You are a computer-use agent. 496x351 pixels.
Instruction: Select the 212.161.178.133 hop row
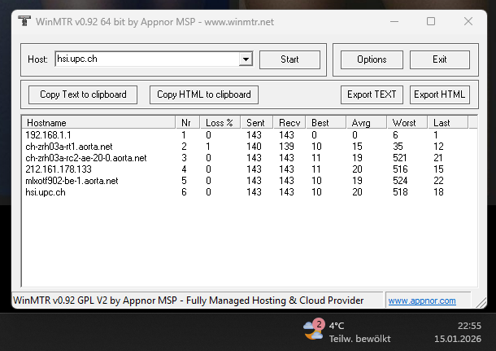250,169
